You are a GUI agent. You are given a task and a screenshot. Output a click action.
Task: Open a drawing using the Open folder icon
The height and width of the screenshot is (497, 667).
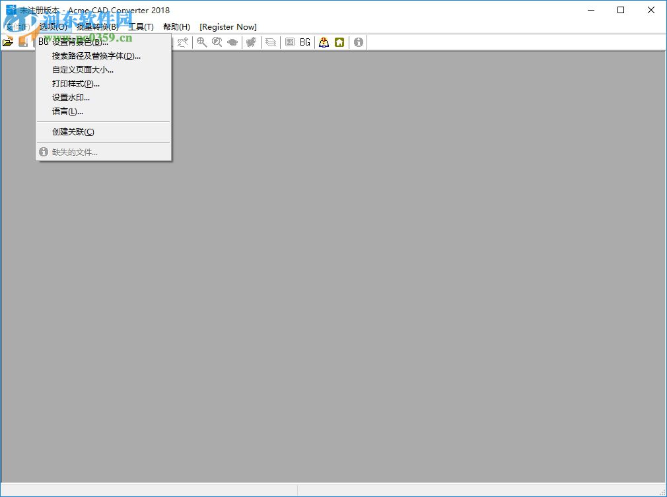click(x=8, y=42)
